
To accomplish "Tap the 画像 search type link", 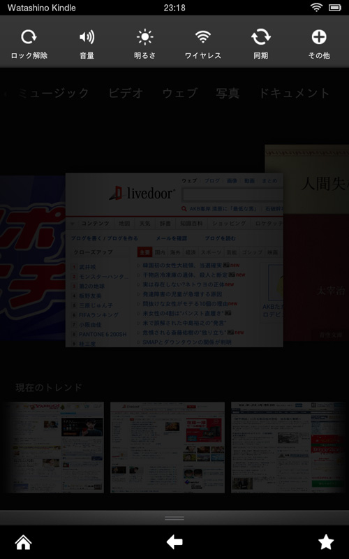I will point(232,181).
